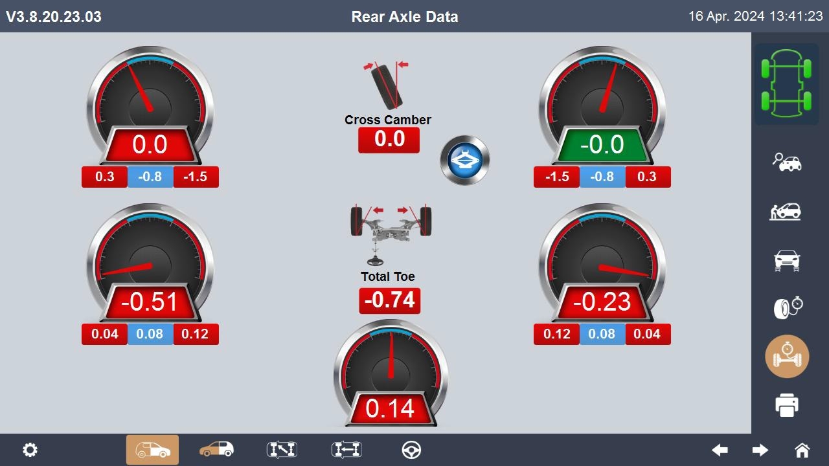Image resolution: width=829 pixels, height=466 pixels.
Task: Click the -0.23 right toe reading
Action: click(602, 302)
